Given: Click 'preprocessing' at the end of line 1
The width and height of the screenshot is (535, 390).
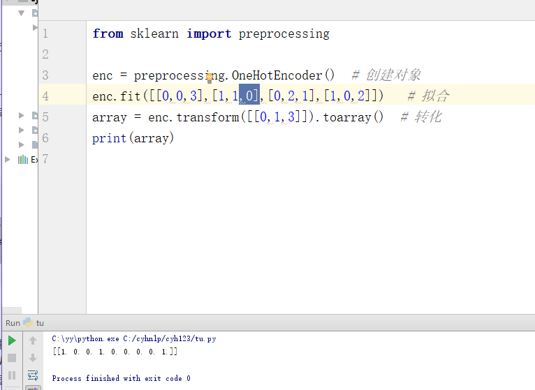Looking at the screenshot, I should click(284, 33).
